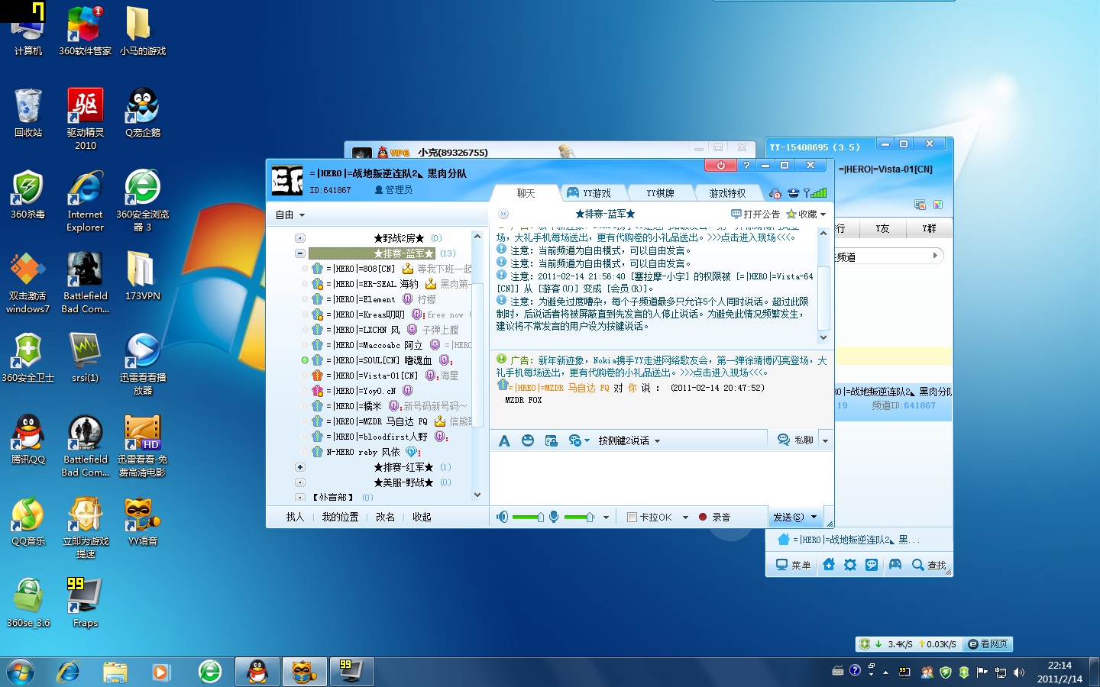Collapse the ★排赛-蓝军★ channel group
This screenshot has height=687, width=1100.
(299, 253)
